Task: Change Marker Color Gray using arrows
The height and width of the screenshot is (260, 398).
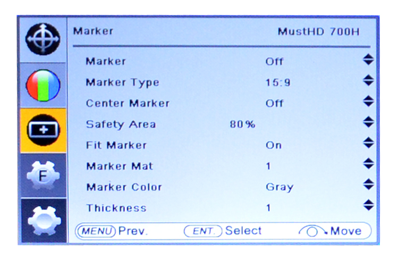Action: point(369,186)
